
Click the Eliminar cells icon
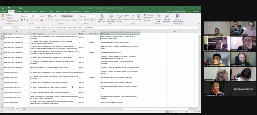133,16
